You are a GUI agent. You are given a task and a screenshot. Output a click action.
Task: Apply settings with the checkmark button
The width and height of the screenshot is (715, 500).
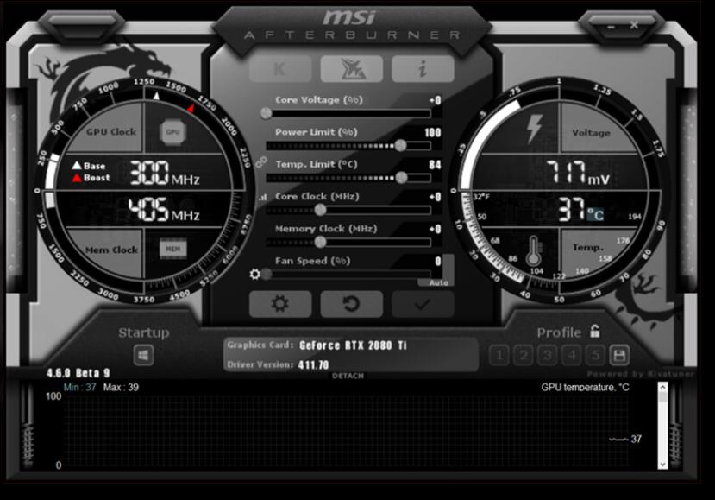(x=423, y=304)
